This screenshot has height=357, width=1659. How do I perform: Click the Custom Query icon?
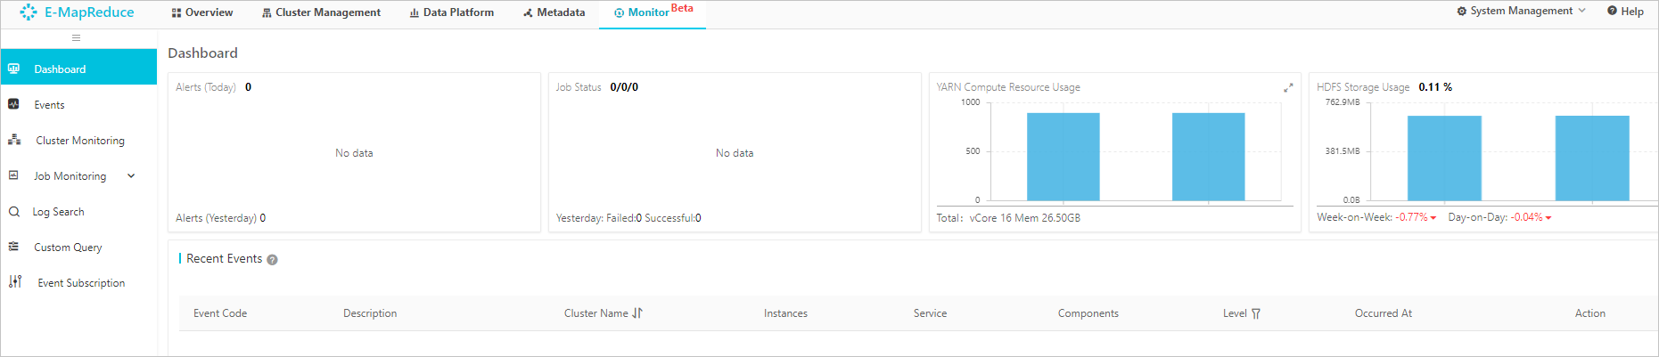point(13,247)
